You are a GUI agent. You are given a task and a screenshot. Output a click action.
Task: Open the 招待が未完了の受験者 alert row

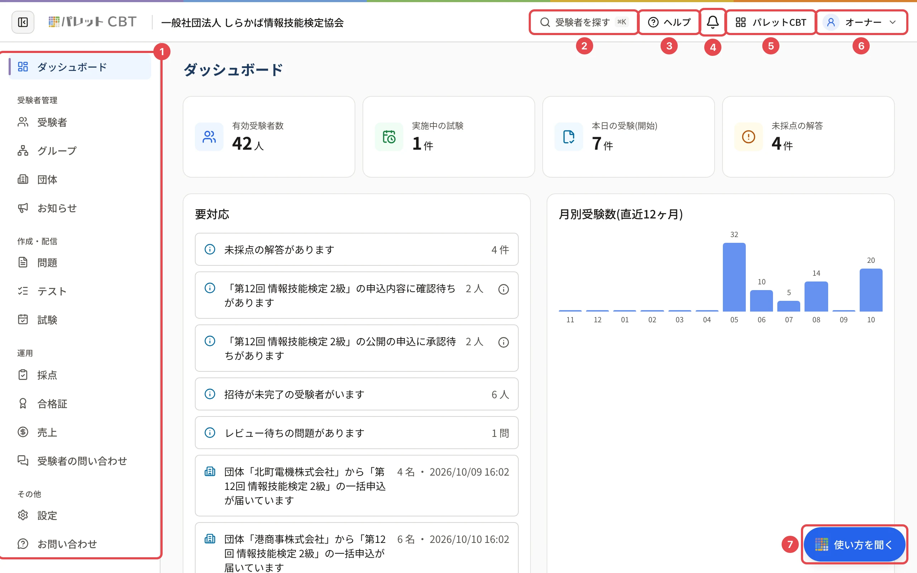[x=356, y=394]
